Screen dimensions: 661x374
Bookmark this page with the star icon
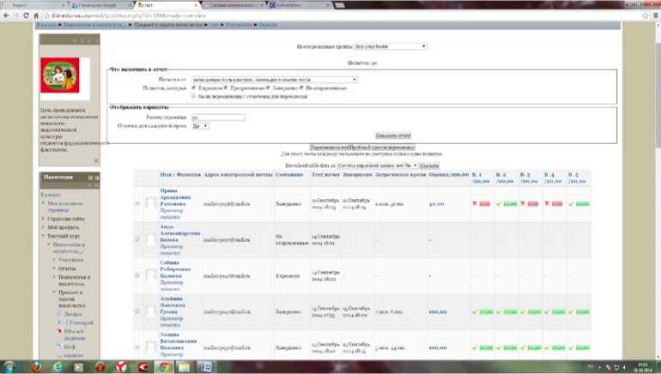[x=644, y=15]
